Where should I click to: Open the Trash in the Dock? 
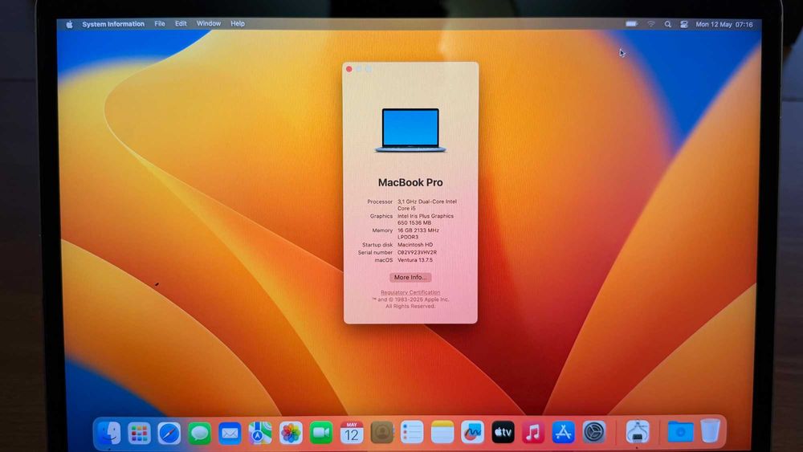coord(711,431)
